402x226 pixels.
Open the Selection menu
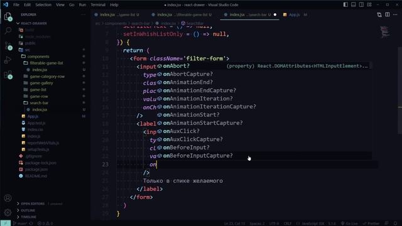coord(43,5)
